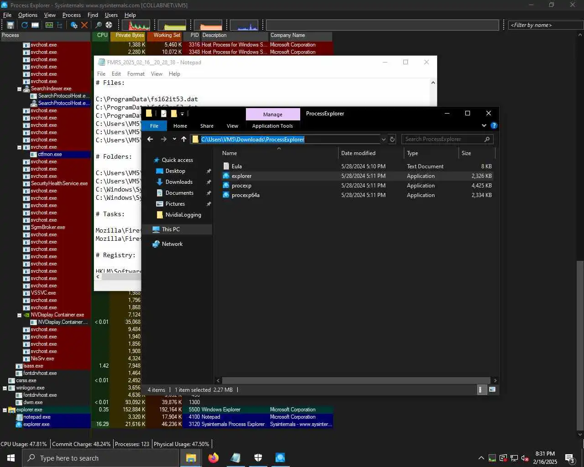Sort by the Company Name column header

point(301,35)
